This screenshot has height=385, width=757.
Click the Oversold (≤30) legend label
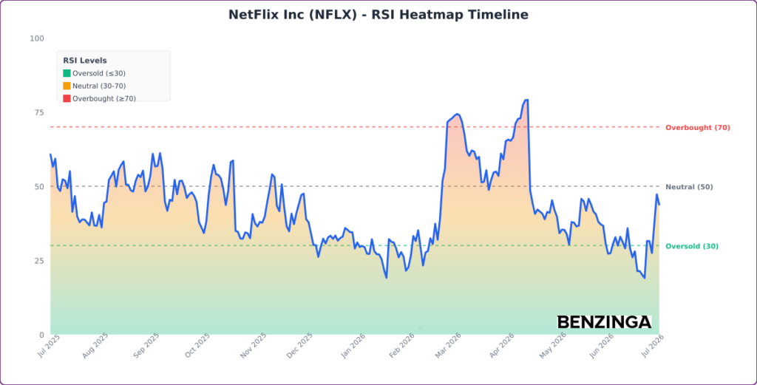pyautogui.click(x=99, y=73)
